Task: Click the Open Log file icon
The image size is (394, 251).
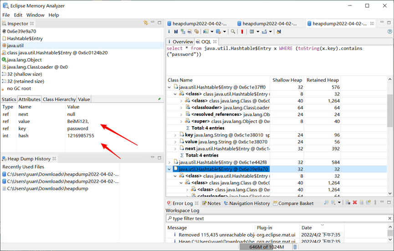Action: 362,202
